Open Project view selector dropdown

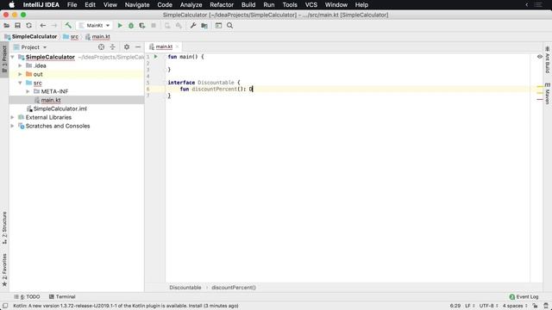30,47
